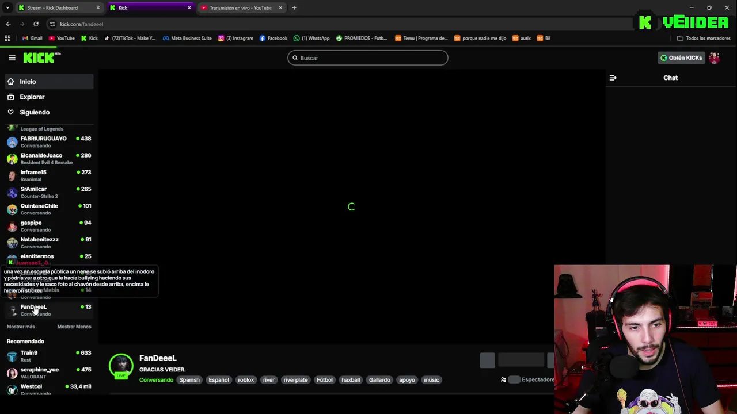Open Natabenitezzz channel avatar
Viewport: 737px width, 414px height.
click(x=12, y=243)
